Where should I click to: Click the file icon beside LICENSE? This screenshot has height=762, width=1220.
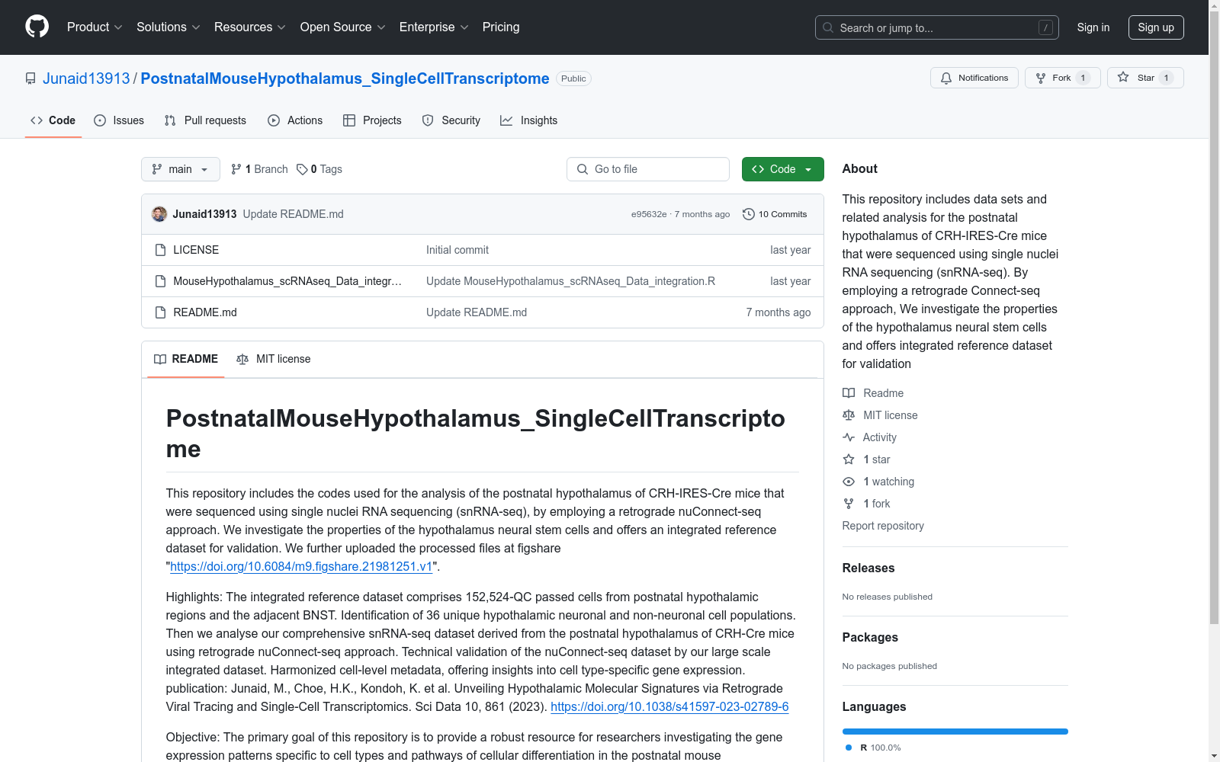coord(160,250)
